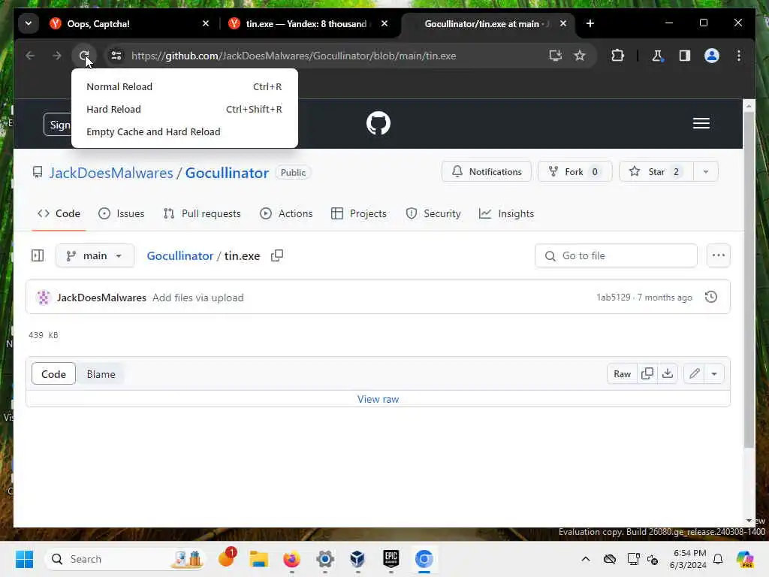This screenshot has width=769, height=577.
Task: Switch to the tin.exe Yandex tab
Action: [x=306, y=23]
